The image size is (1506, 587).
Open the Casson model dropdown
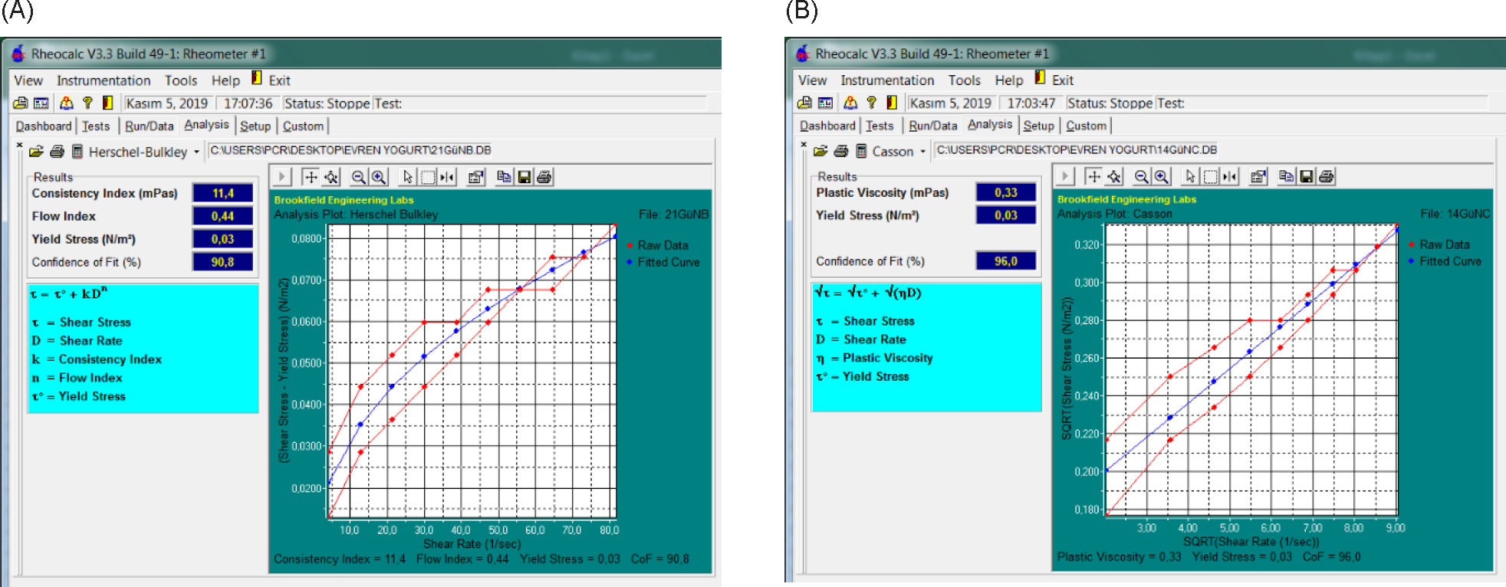[922, 152]
